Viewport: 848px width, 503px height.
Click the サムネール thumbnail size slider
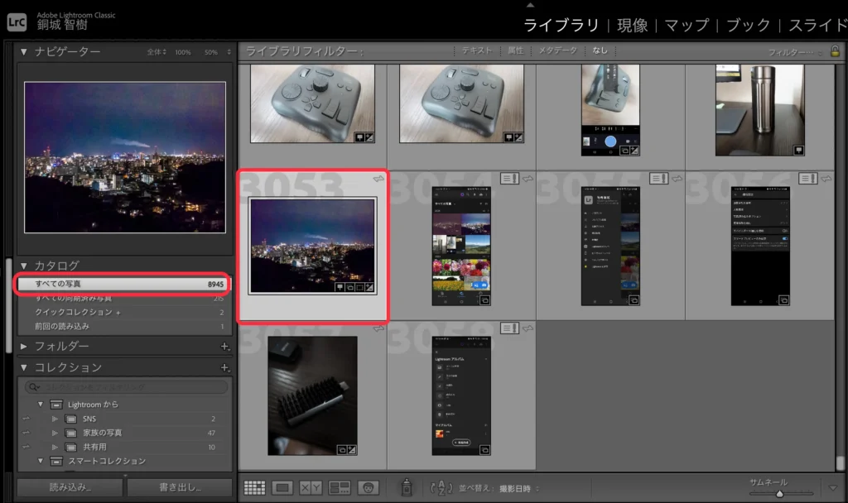778,494
